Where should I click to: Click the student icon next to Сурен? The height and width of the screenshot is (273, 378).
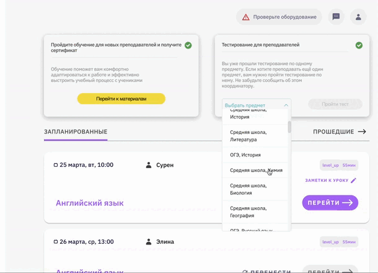pos(149,165)
